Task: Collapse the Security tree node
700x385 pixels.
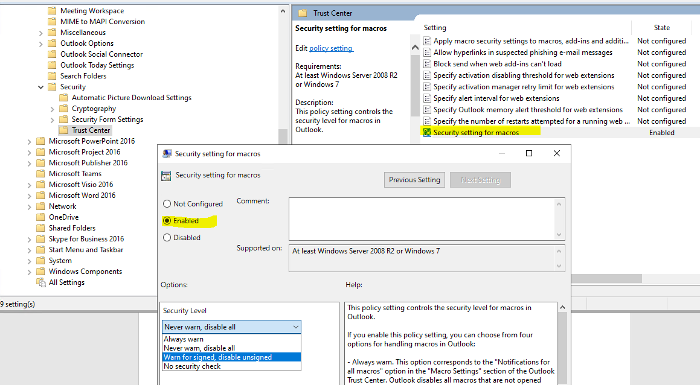Action: [40, 87]
